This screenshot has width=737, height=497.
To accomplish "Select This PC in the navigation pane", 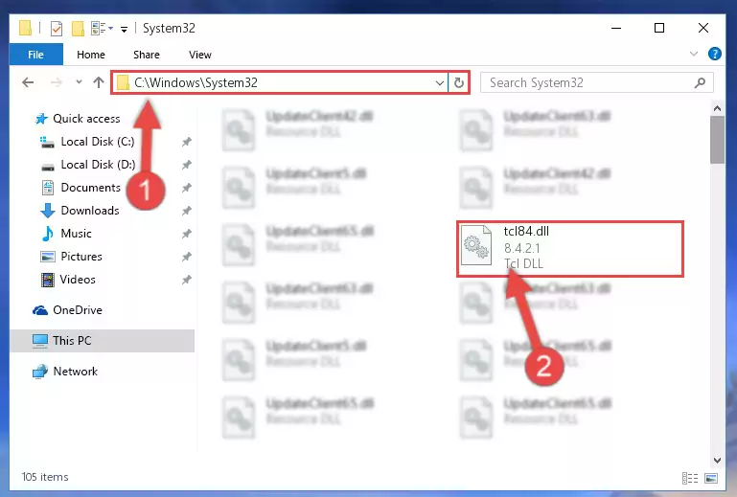I will (102, 341).
